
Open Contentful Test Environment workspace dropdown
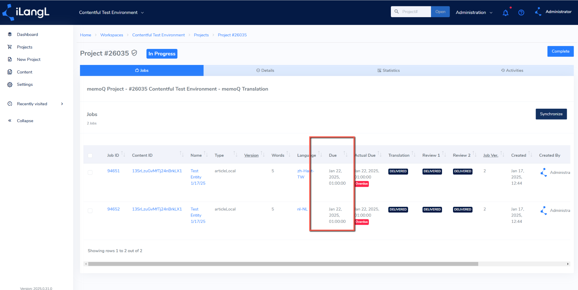pos(111,13)
